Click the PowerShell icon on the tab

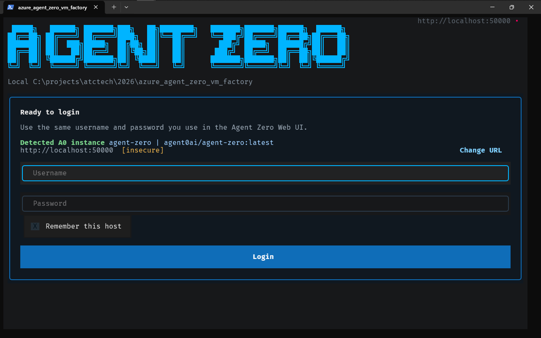click(x=11, y=7)
